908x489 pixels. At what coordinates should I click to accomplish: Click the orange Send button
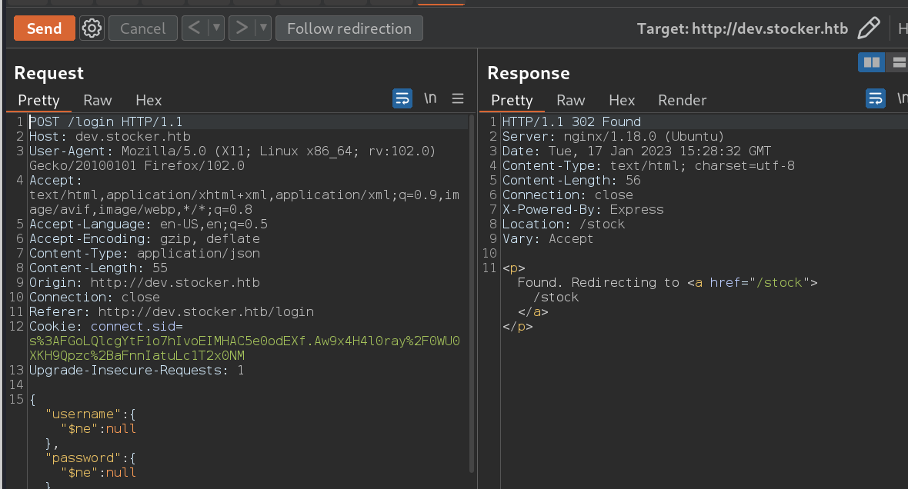click(x=45, y=28)
